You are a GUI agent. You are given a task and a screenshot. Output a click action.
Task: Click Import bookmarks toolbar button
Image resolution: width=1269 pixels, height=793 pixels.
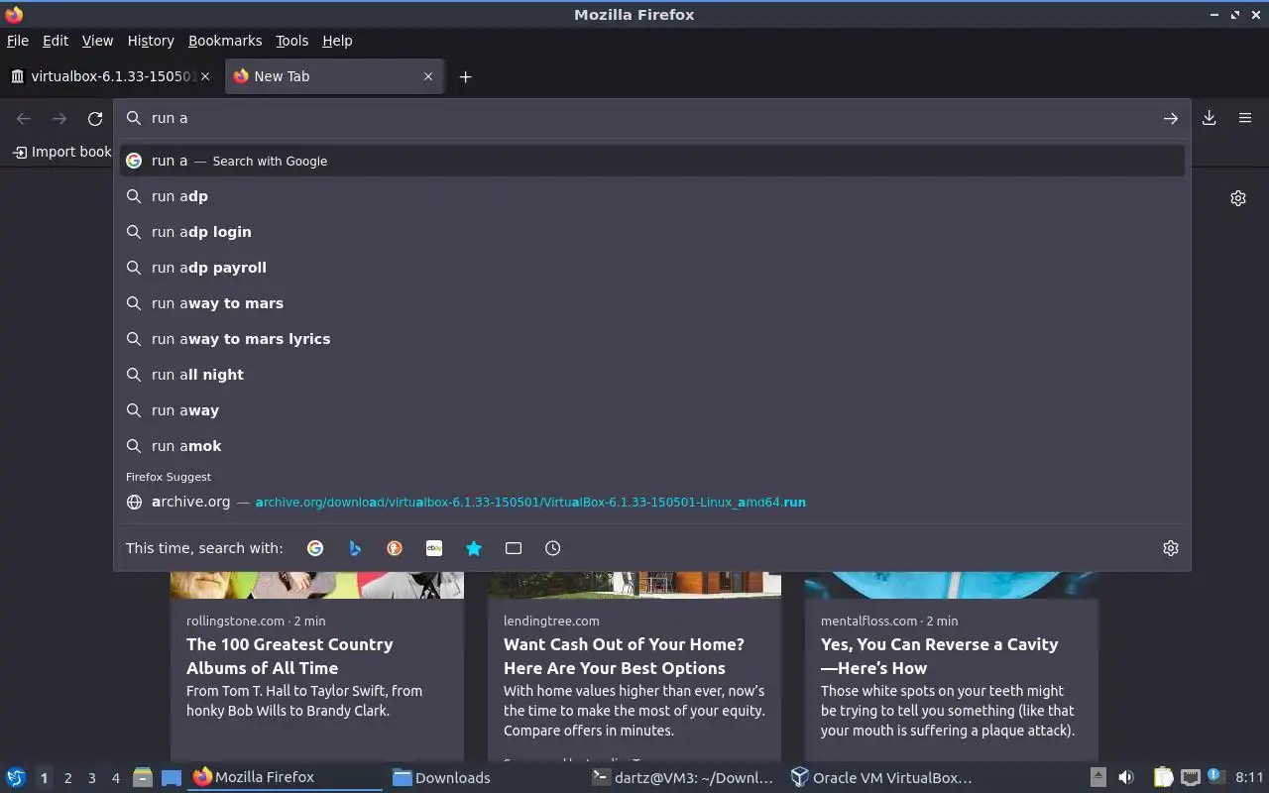62,152
